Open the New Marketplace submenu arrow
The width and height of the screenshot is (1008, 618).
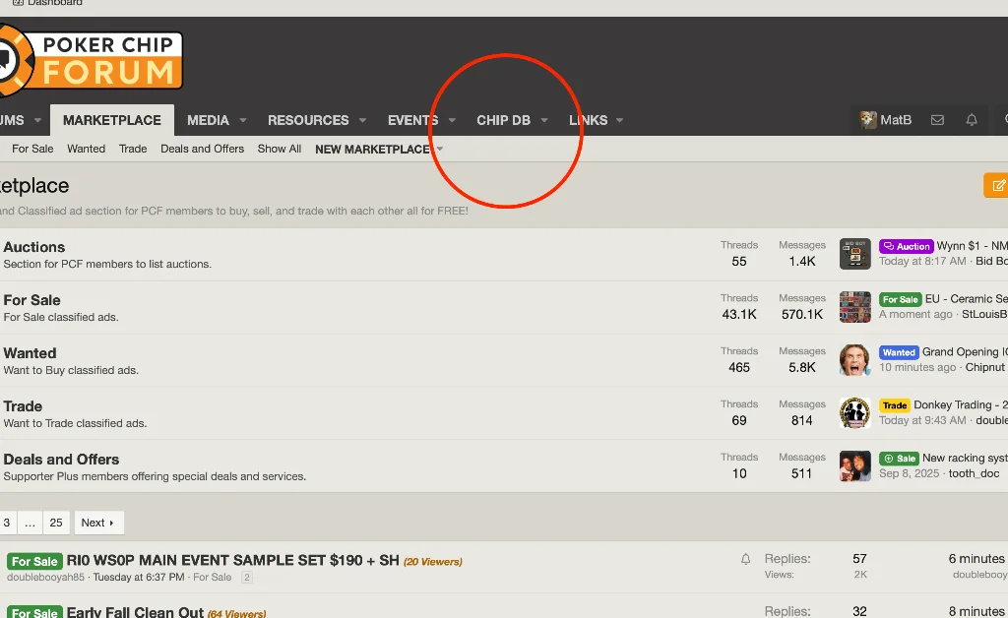[x=440, y=150]
